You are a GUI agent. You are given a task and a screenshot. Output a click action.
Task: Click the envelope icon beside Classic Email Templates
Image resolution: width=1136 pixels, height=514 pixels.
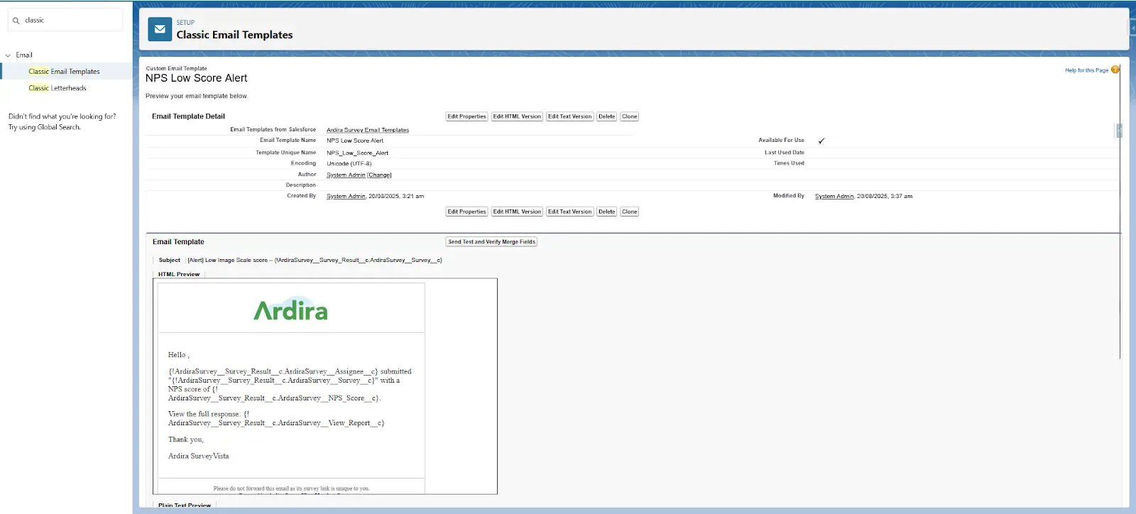(x=160, y=29)
